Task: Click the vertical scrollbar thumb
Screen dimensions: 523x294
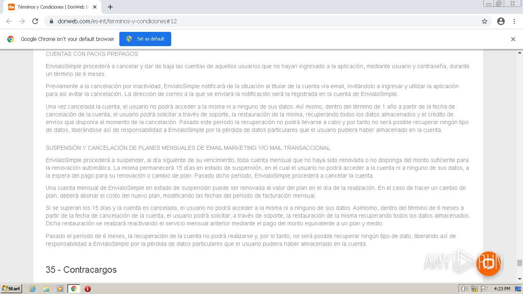Action: pyautogui.click(x=520, y=263)
